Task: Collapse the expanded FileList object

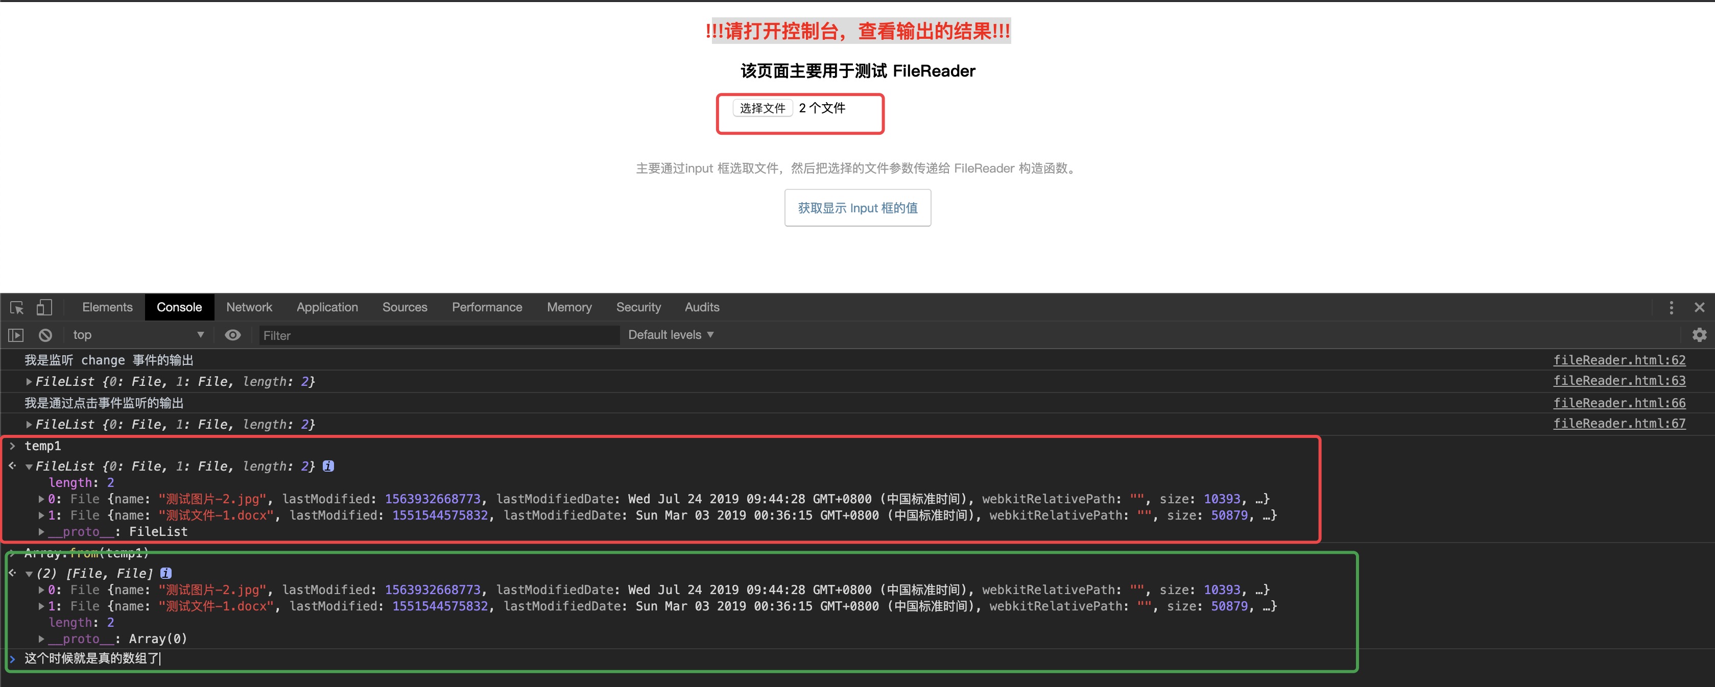Action: pyautogui.click(x=29, y=466)
